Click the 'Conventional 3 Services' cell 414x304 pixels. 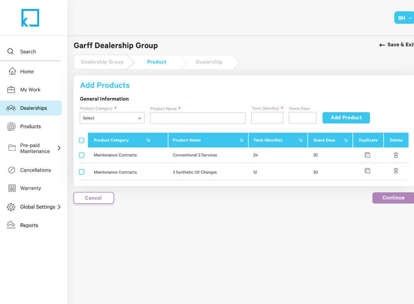195,155
